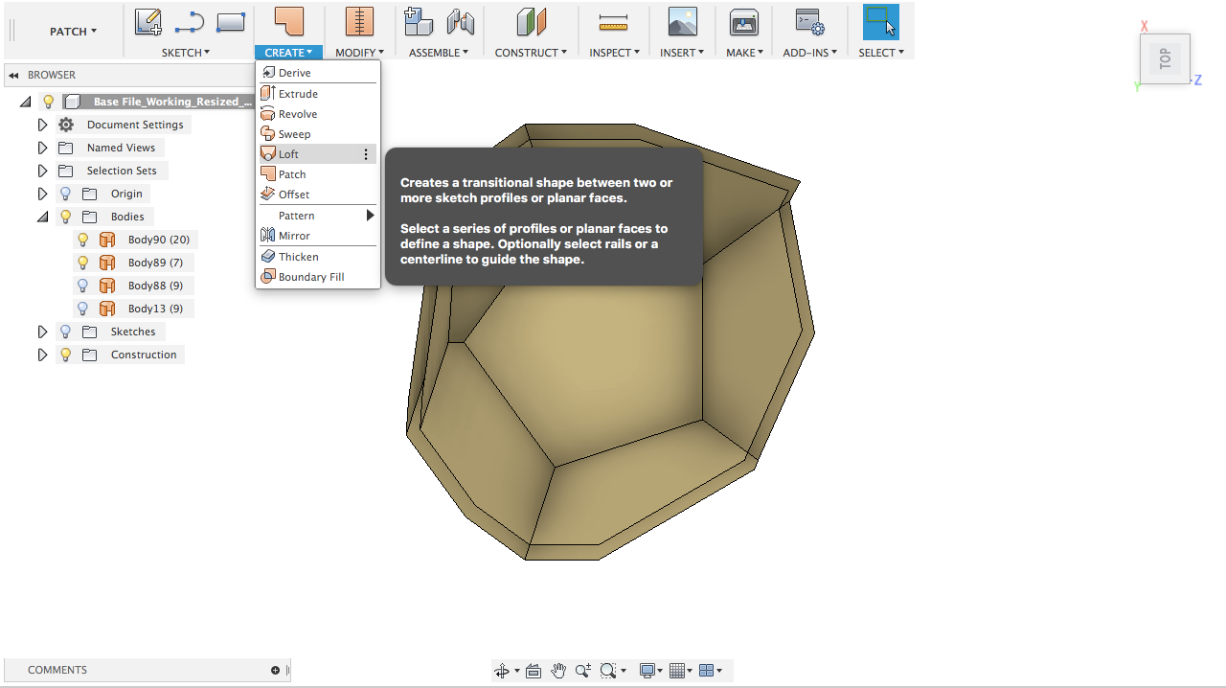
Task: Collapse the Bodies folder
Action: [x=42, y=218]
